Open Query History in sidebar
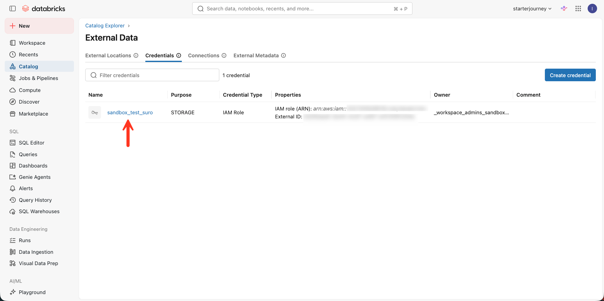Viewport: 604px width, 301px height. (x=39, y=200)
